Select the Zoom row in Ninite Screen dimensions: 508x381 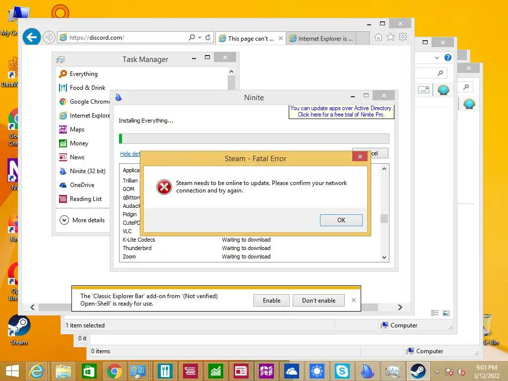click(x=250, y=256)
